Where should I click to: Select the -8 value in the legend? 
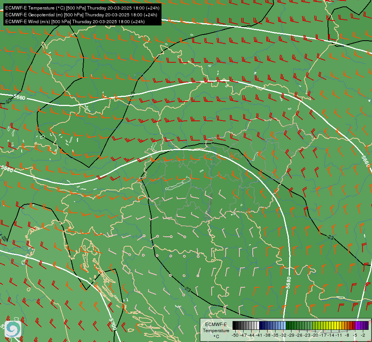347,335
